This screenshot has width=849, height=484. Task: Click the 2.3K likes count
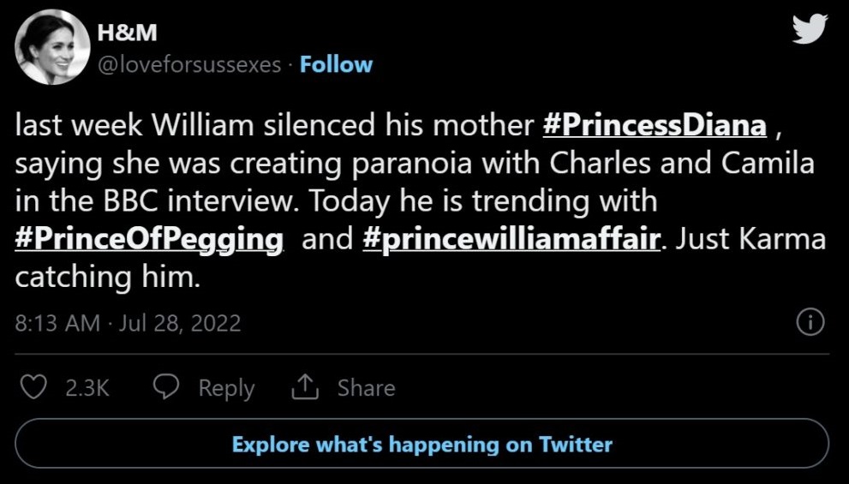(x=88, y=388)
